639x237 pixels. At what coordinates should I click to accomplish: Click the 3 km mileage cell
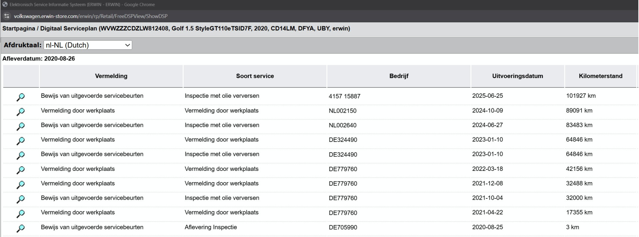point(572,227)
